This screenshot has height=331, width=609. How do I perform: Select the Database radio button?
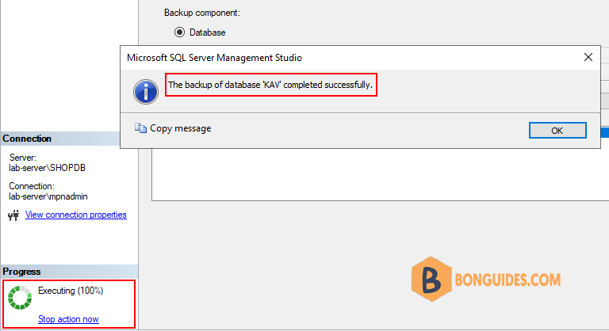[x=179, y=32]
